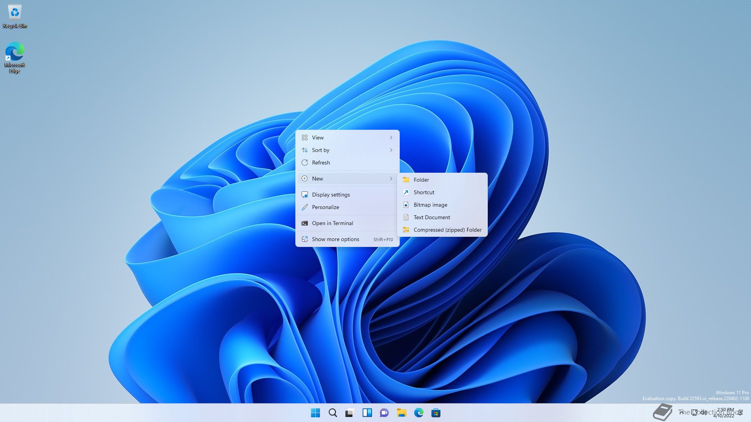Click the New plus-circle icon

point(305,179)
